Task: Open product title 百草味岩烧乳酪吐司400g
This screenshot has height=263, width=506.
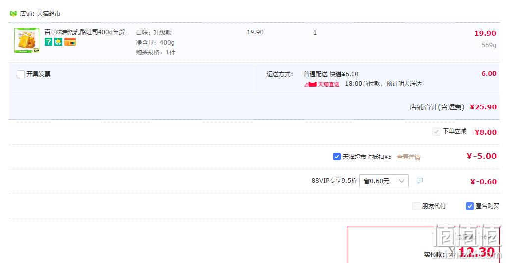Action: [87, 32]
